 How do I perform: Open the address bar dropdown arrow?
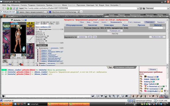(x=138, y=8)
